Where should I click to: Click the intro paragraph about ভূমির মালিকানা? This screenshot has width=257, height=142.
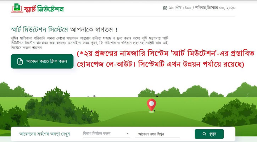[89, 43]
